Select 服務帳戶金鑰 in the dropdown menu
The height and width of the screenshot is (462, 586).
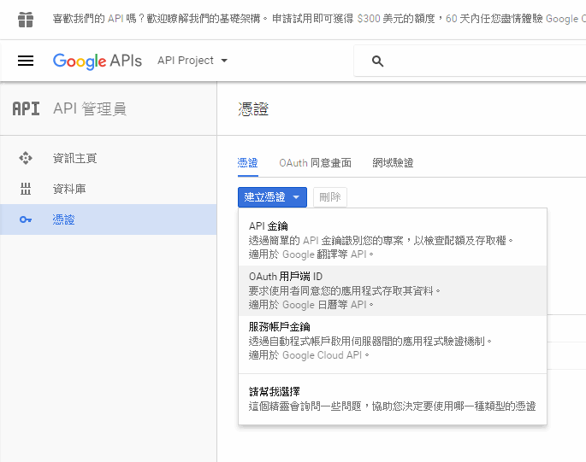point(392,341)
